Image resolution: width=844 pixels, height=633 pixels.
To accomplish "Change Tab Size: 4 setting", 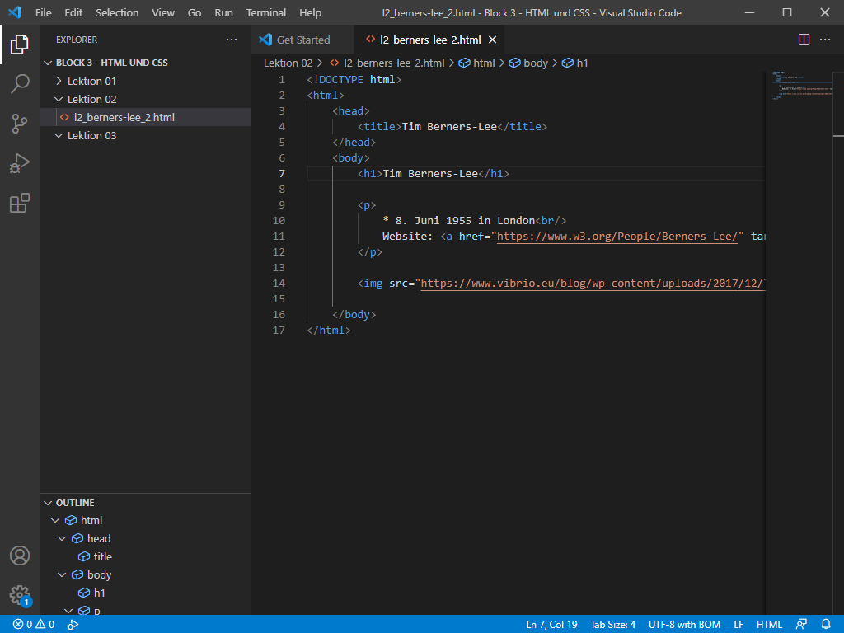I will click(612, 625).
